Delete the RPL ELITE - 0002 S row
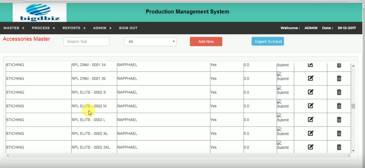This screenshot has height=168, width=365. [339, 92]
